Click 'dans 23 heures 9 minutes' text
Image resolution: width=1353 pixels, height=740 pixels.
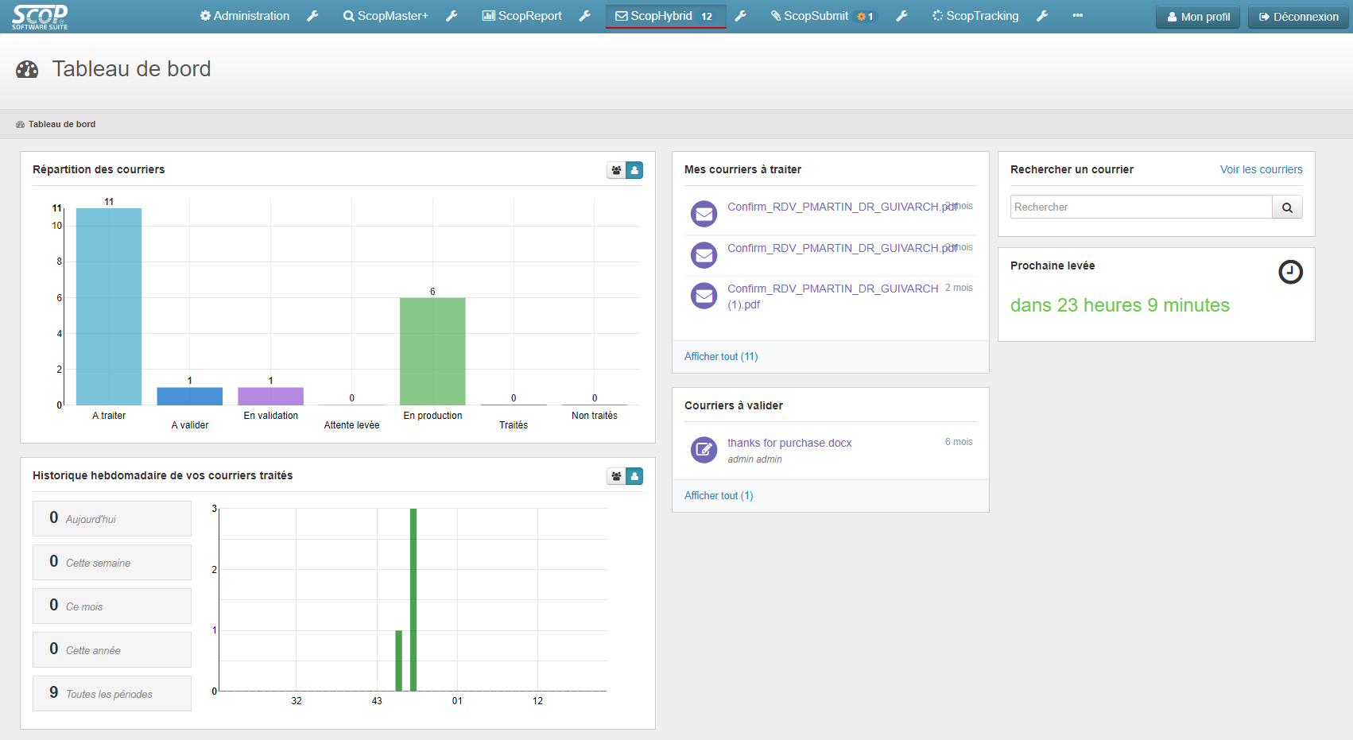pyautogui.click(x=1119, y=305)
